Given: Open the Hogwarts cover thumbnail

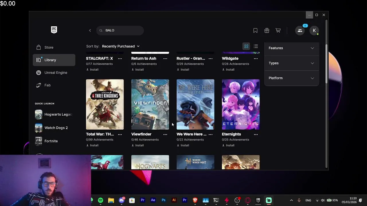Looking at the screenshot, I should pyautogui.click(x=150, y=162).
